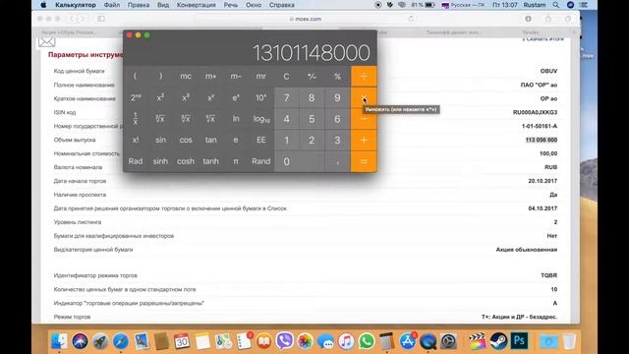Toggle Rad angle mode in Calculator

coord(136,161)
